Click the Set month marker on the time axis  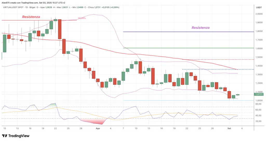click(x=229, y=128)
